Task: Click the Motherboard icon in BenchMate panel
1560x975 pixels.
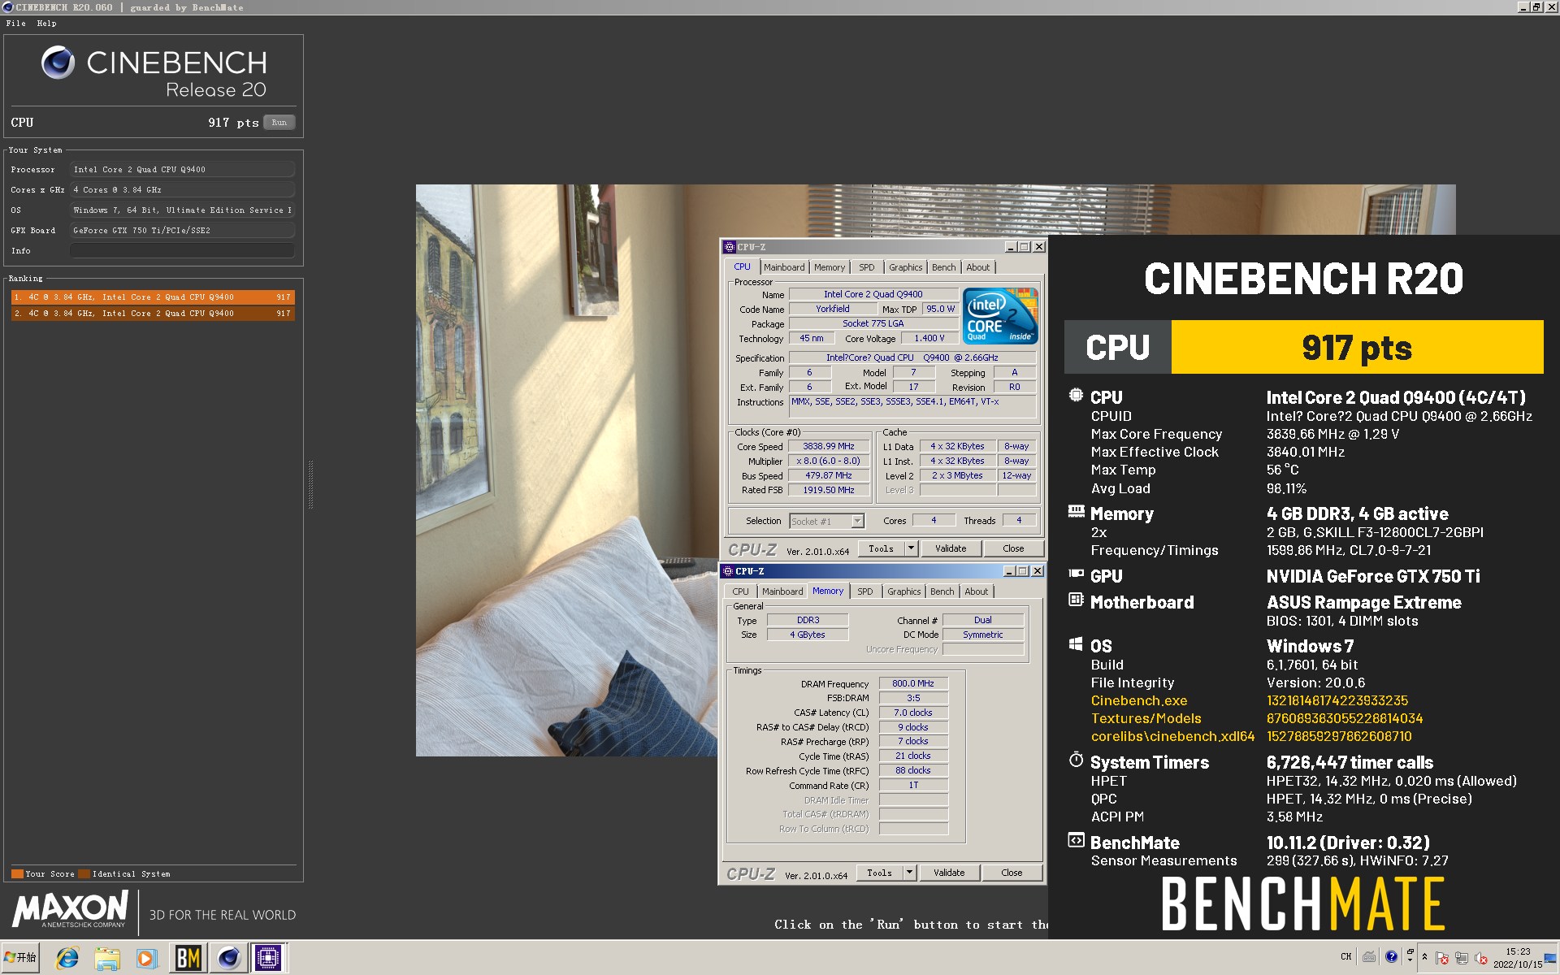Action: (x=1076, y=600)
